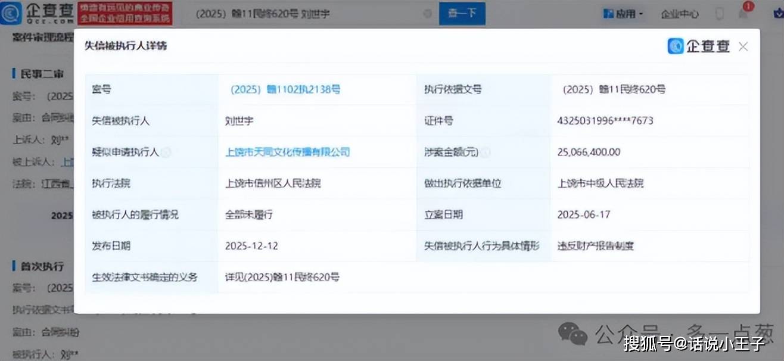Click info icon beside 涉案金额(元)
This screenshot has height=361, width=784.
coord(486,153)
